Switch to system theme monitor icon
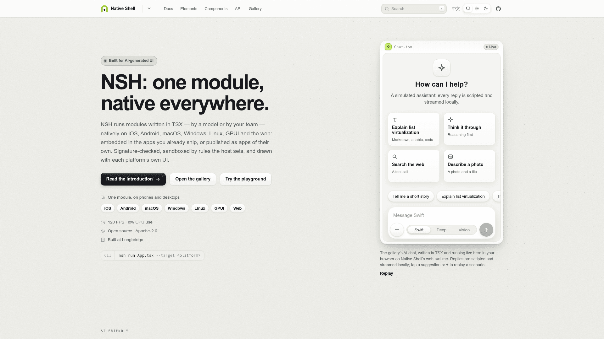This screenshot has height=339, width=604. click(468, 9)
